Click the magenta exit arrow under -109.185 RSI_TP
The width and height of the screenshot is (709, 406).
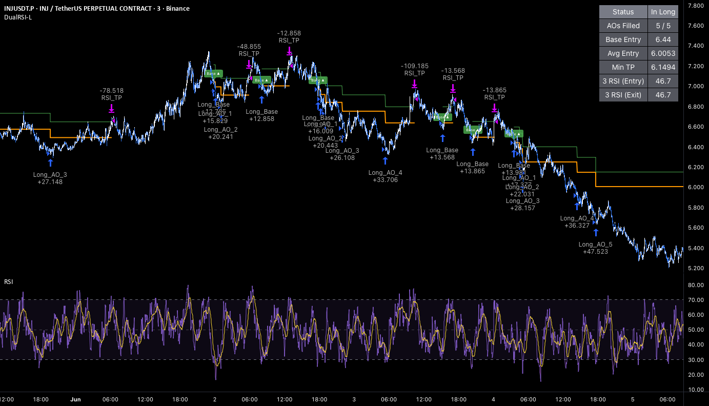(x=414, y=84)
